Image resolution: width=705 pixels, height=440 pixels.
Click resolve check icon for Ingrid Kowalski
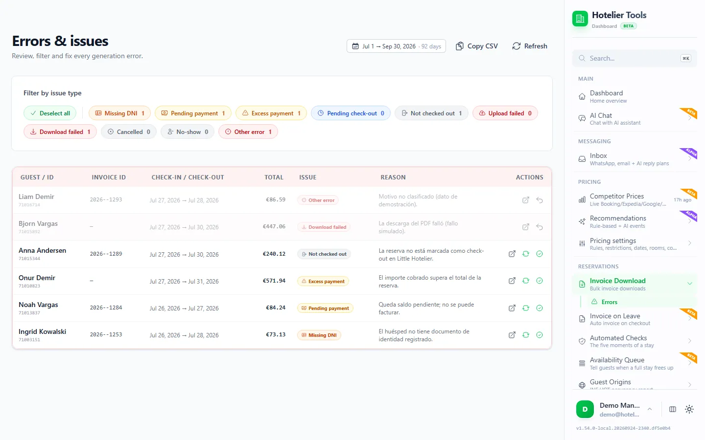[x=540, y=335]
